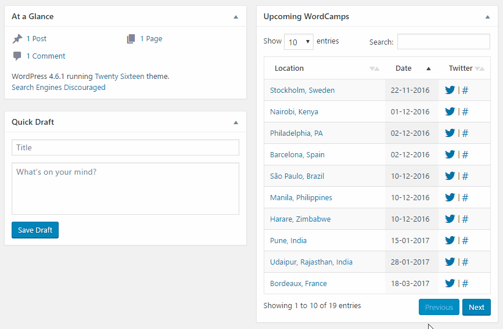
Task: Collapse the At a Glance widget
Action: [x=236, y=17]
